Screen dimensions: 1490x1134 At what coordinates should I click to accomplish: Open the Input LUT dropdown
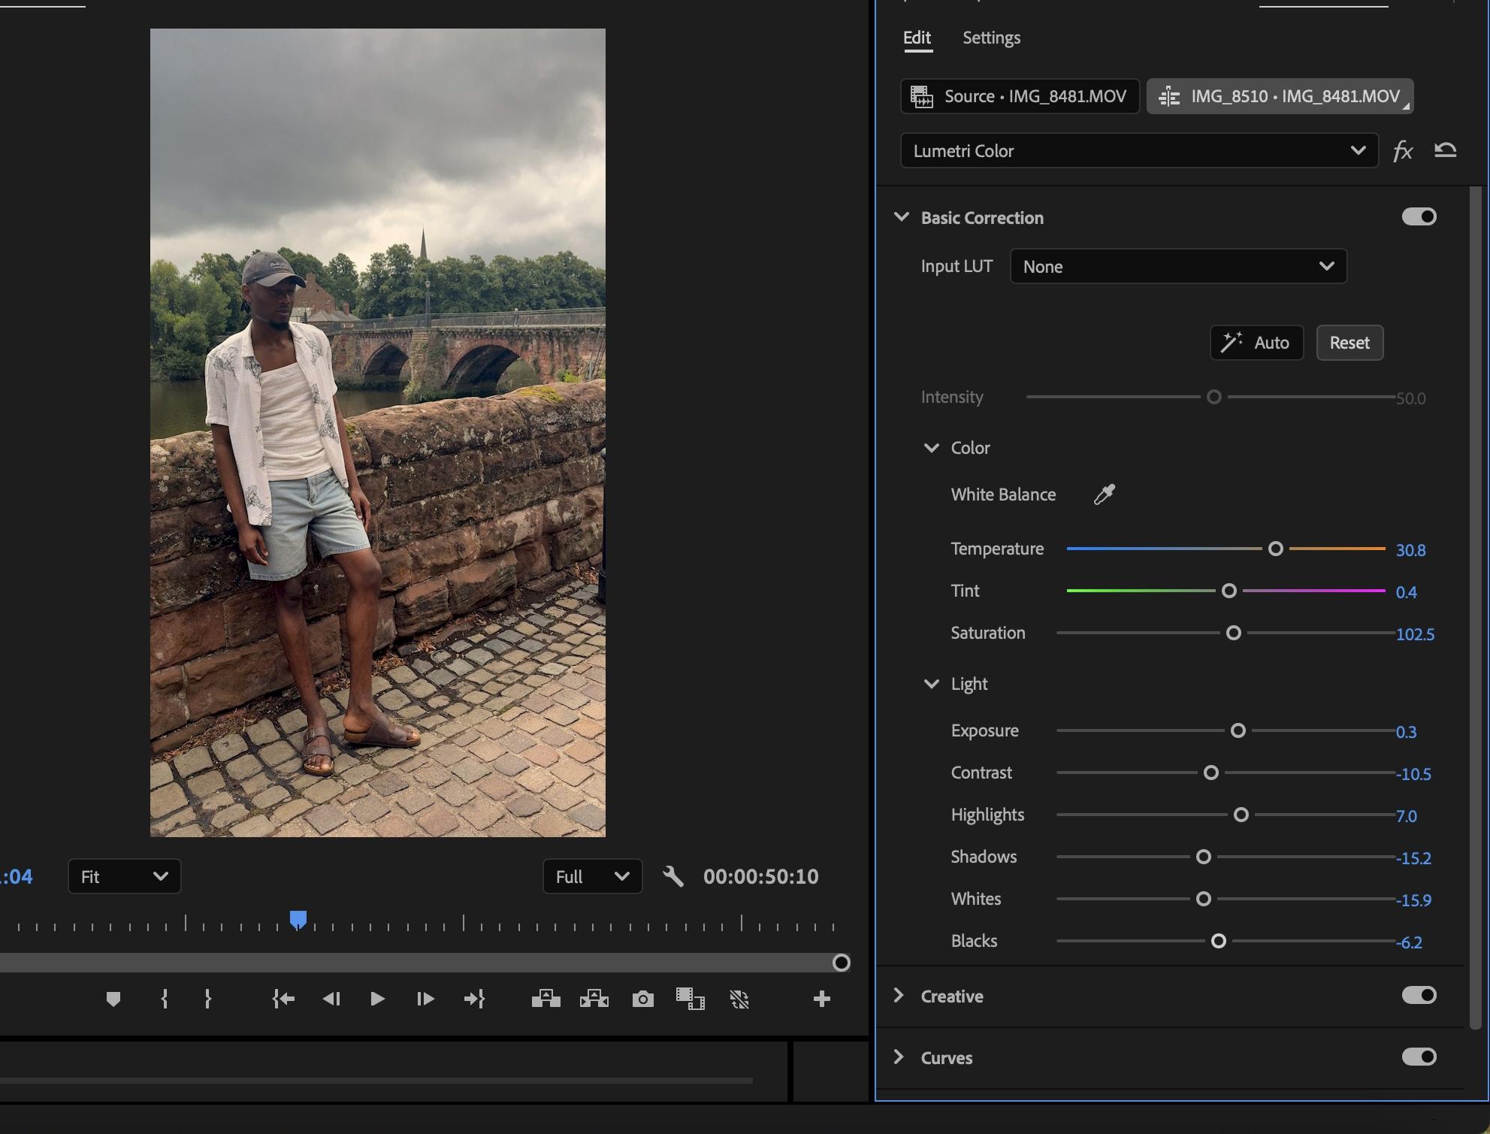(x=1177, y=267)
